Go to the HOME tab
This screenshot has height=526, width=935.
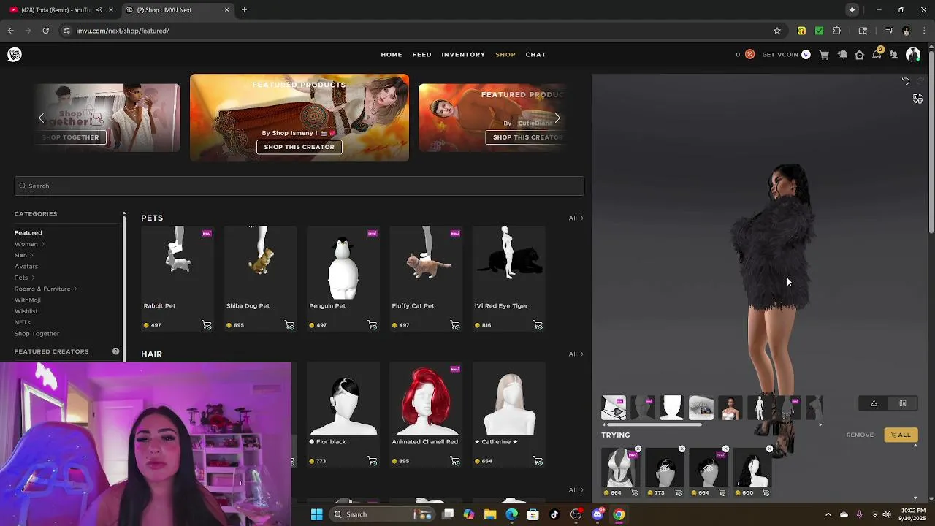pos(392,55)
